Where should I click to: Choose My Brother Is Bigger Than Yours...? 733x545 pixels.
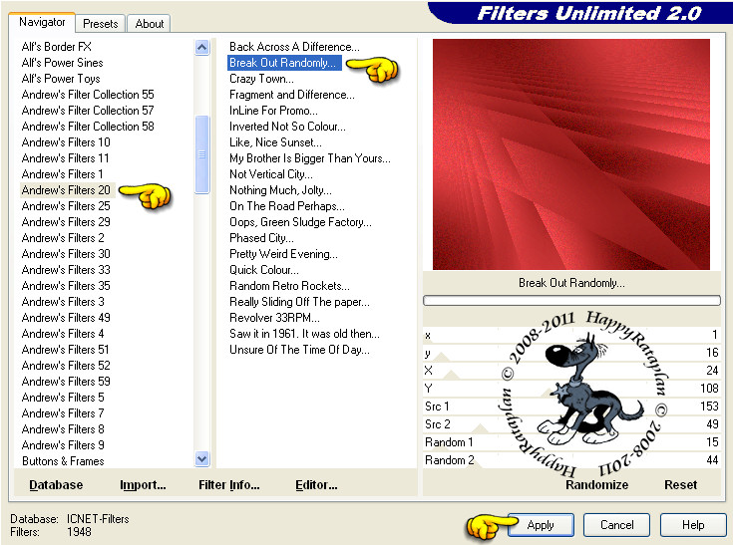(x=310, y=158)
